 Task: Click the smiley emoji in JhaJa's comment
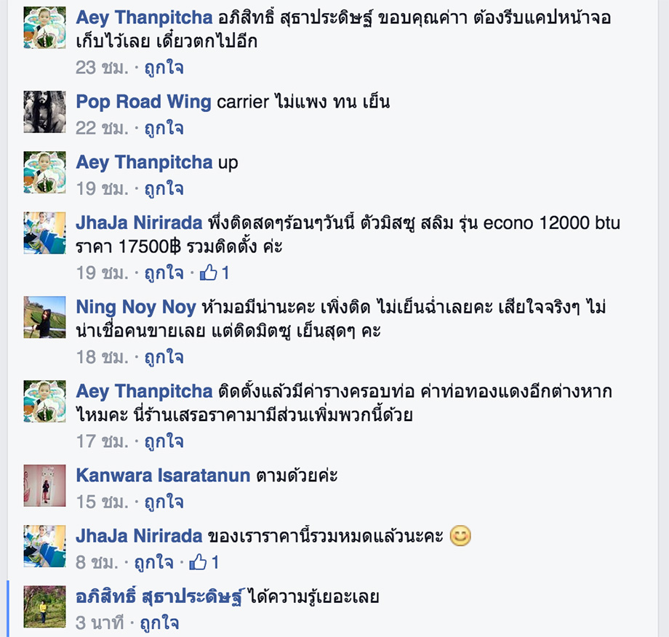(x=460, y=535)
